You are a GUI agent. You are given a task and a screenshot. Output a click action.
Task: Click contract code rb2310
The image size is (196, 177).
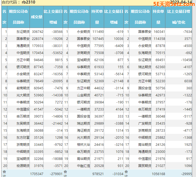(x=28, y=2)
